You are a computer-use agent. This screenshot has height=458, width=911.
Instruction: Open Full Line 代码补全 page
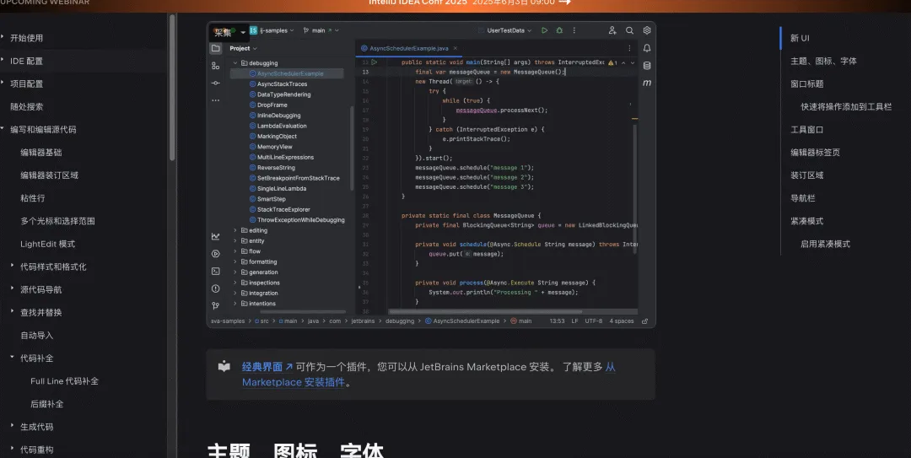[64, 380]
